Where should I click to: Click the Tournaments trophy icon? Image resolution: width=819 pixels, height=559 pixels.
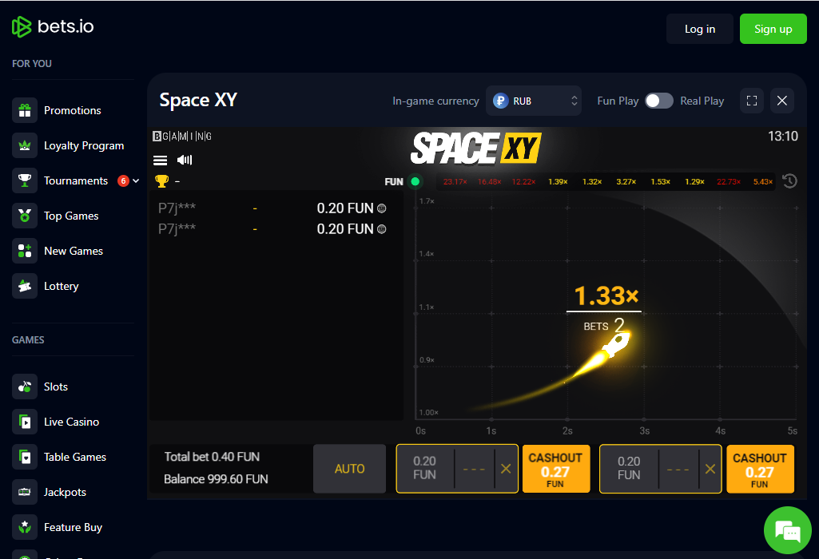[x=25, y=180]
